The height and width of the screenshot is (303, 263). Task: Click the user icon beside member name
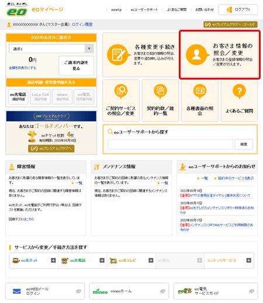(9, 25)
